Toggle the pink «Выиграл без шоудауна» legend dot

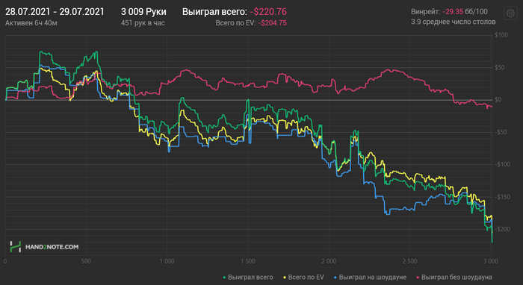[418, 277]
